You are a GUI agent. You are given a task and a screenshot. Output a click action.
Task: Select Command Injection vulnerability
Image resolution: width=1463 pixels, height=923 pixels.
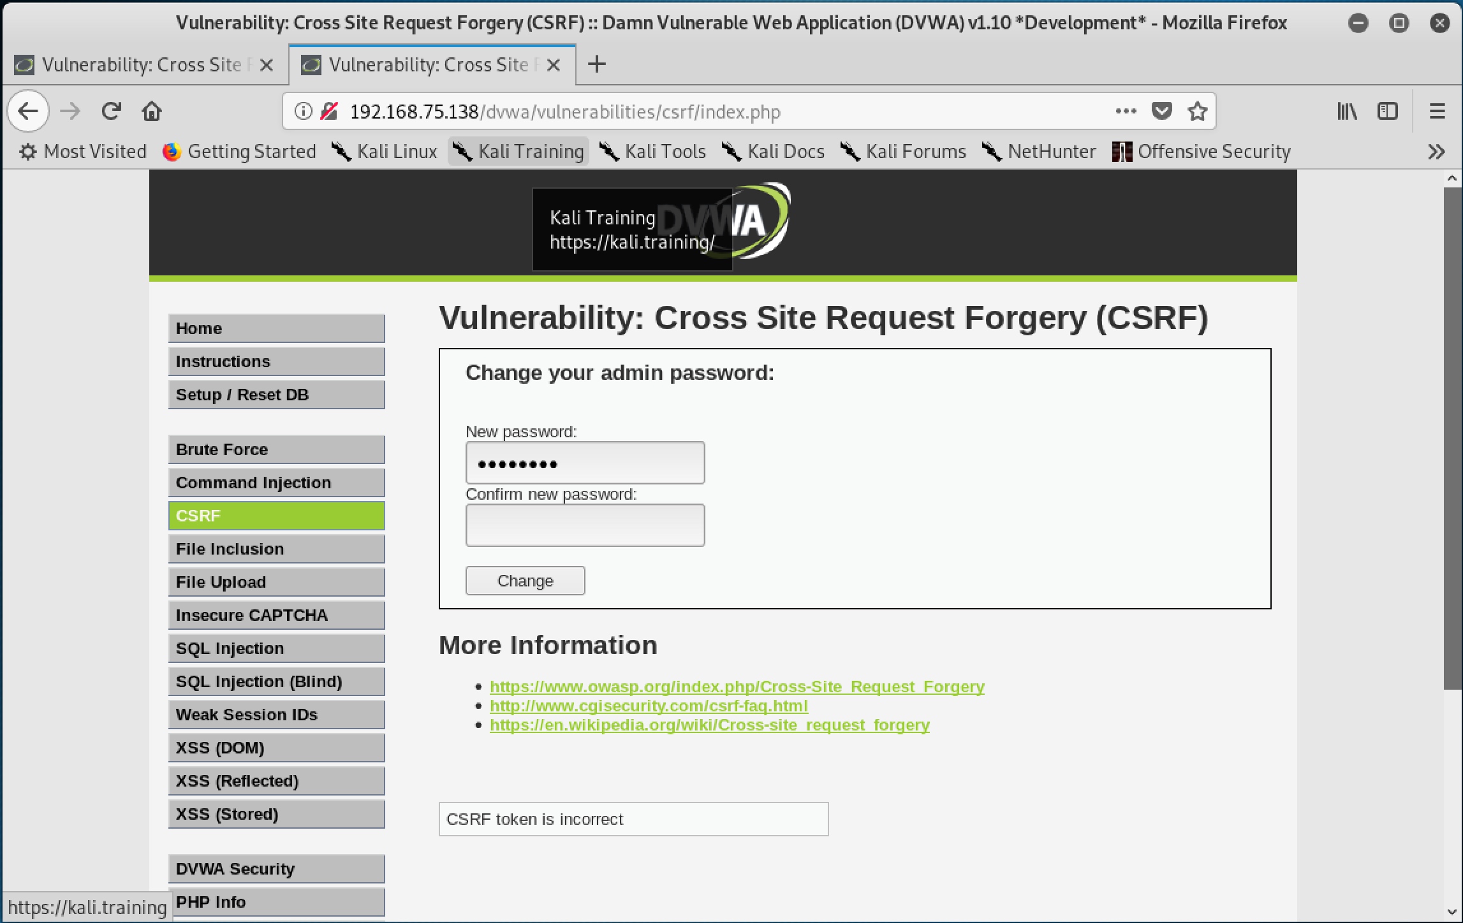(x=277, y=483)
